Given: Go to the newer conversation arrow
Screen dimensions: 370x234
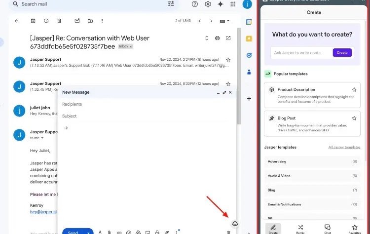Looking at the screenshot, I should coord(200,21).
